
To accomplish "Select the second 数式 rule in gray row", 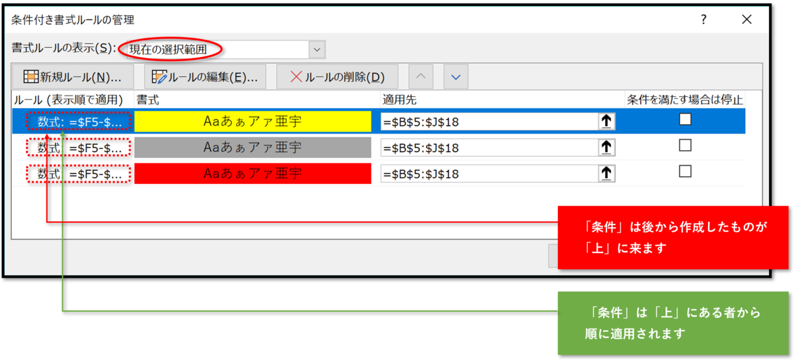I will pyautogui.click(x=80, y=147).
